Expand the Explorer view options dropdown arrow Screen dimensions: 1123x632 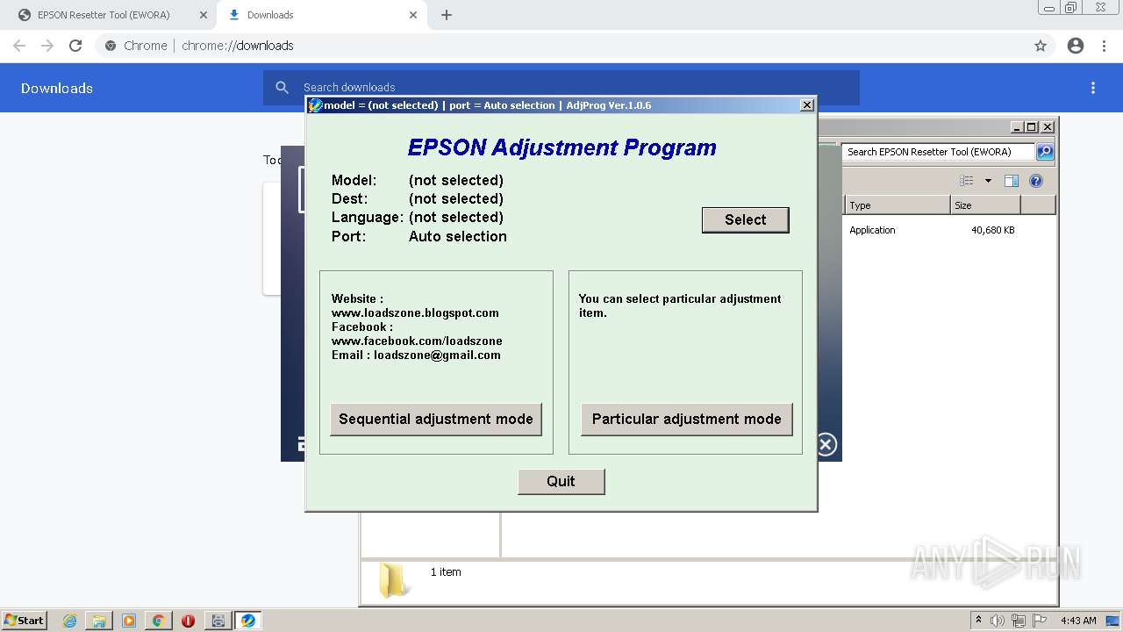tap(988, 181)
